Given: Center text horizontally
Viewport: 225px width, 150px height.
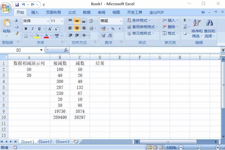Looking at the screenshot, I should [77, 28].
